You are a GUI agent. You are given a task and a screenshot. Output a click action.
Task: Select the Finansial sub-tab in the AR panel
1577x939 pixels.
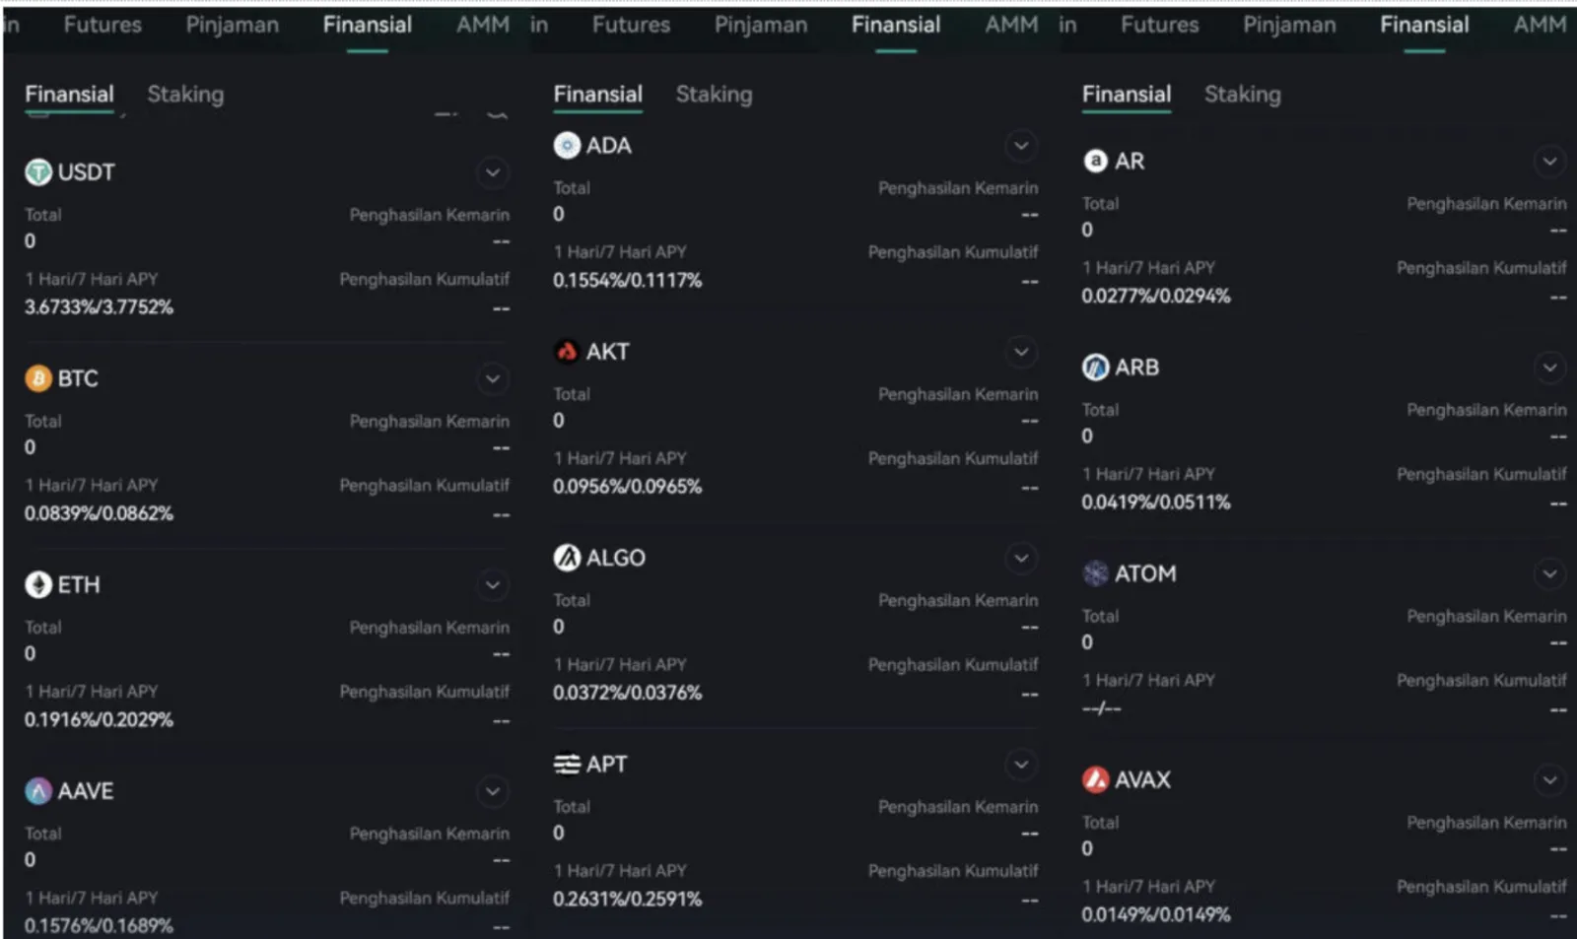pyautogui.click(x=1127, y=95)
